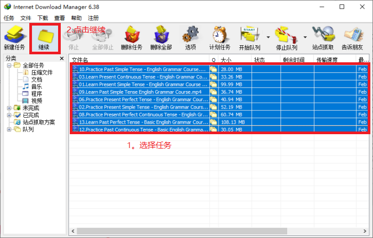Select the 压缩文件 category in sidebar
373x238 pixels.
pyautogui.click(x=41, y=72)
